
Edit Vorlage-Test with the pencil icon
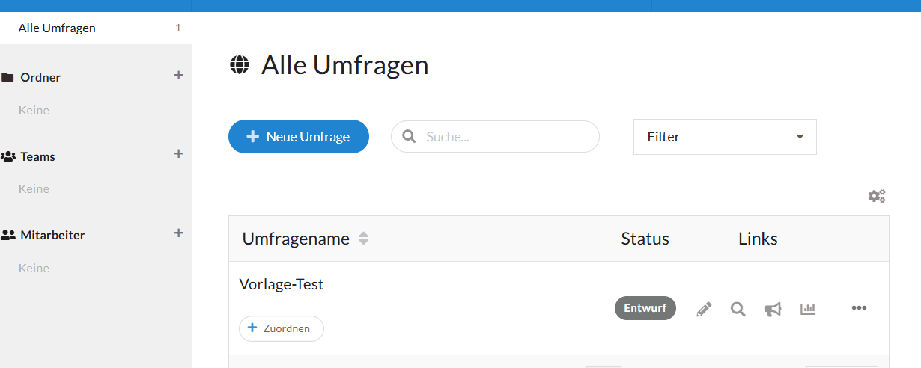click(x=704, y=309)
